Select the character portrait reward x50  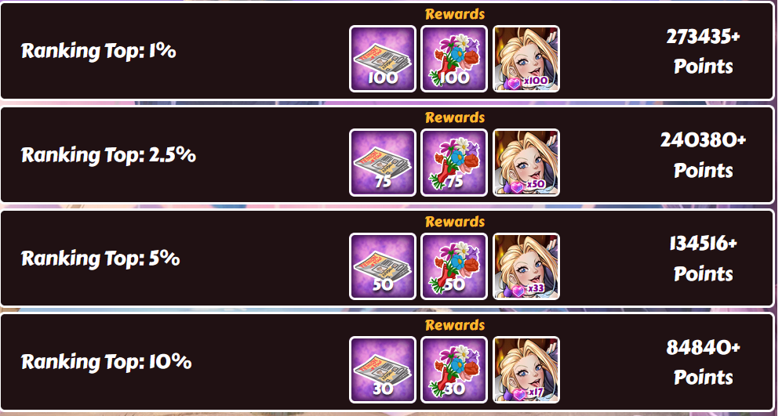pos(526,162)
